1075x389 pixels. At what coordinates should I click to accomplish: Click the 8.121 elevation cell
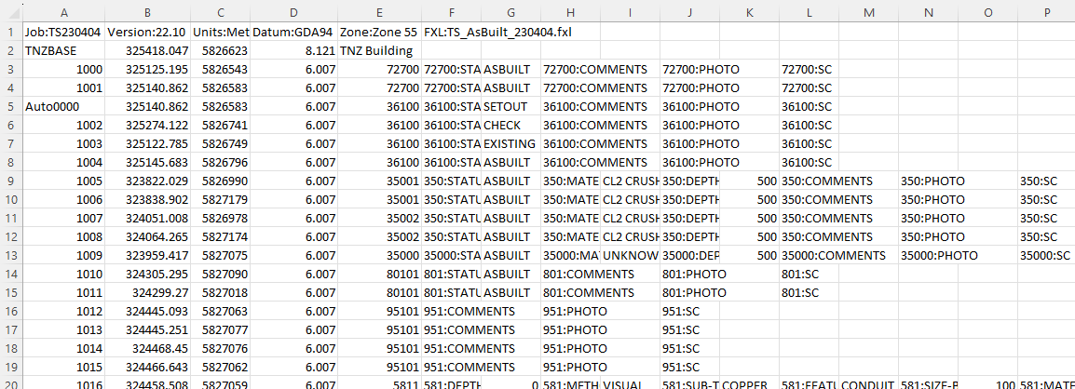tap(293, 50)
